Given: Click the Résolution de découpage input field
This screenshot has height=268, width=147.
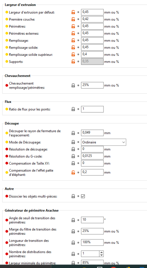Looking at the screenshot, I should (92, 149).
